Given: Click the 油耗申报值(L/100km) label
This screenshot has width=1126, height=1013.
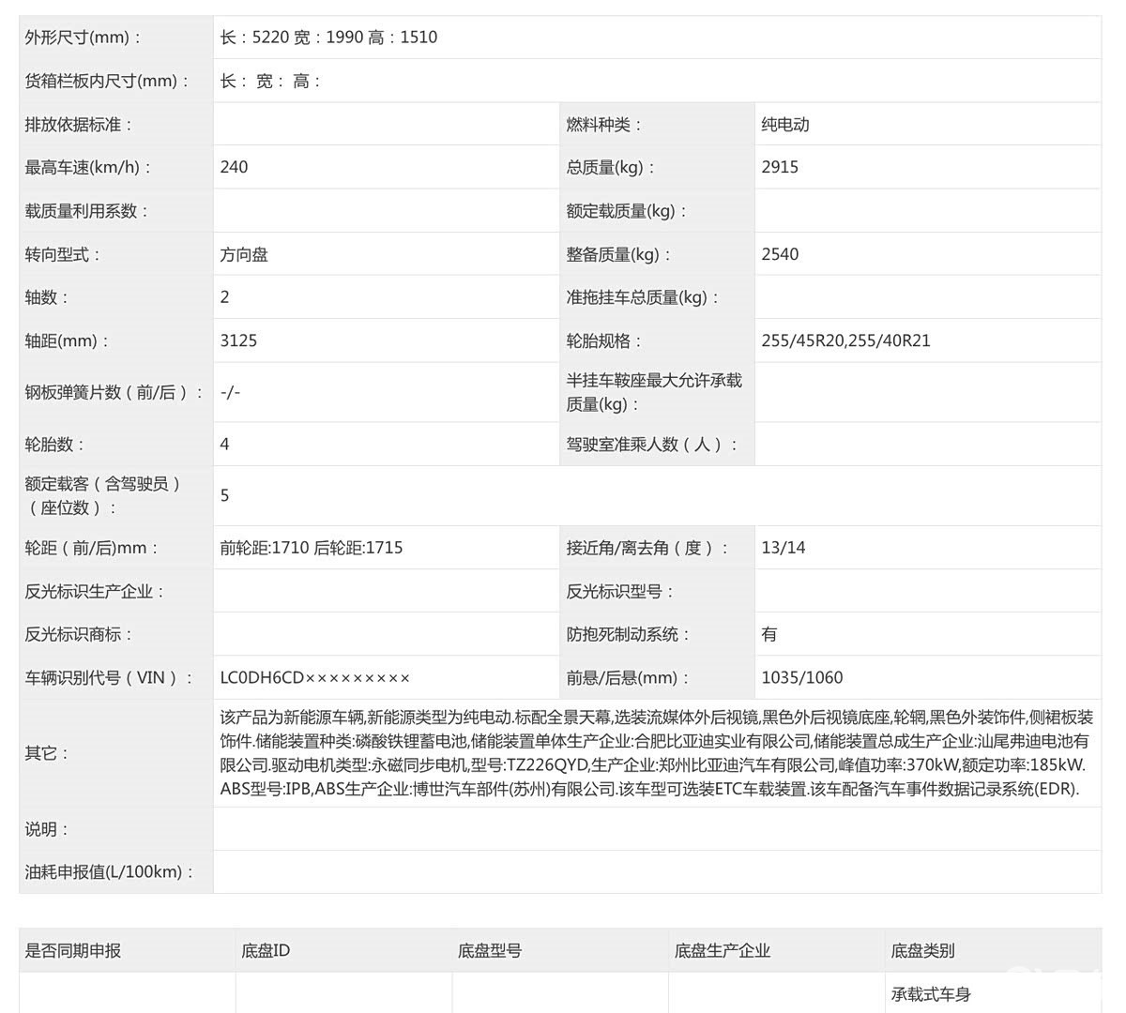Looking at the screenshot, I should click(x=109, y=872).
